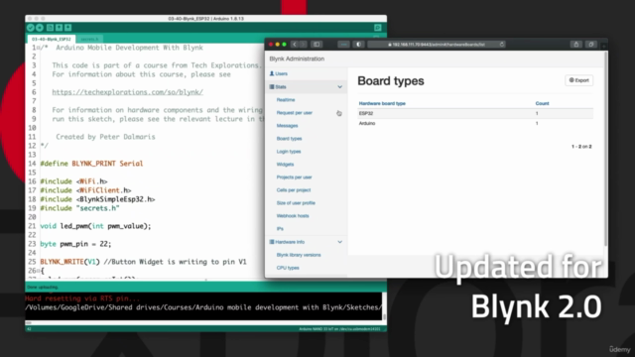635x357 pixels.
Task: Open IPs stats page
Action: pyautogui.click(x=280, y=229)
